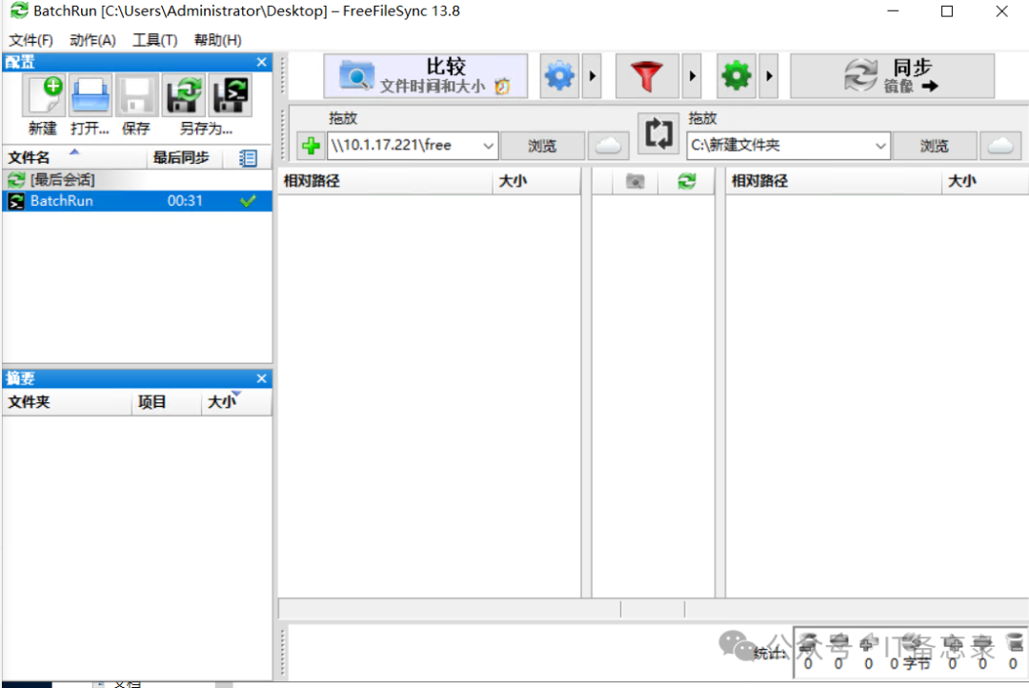This screenshot has width=1029, height=688.
Task: Expand filter settings arrow menu
Action: [x=692, y=76]
